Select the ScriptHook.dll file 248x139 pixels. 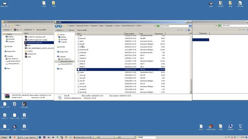(121, 50)
